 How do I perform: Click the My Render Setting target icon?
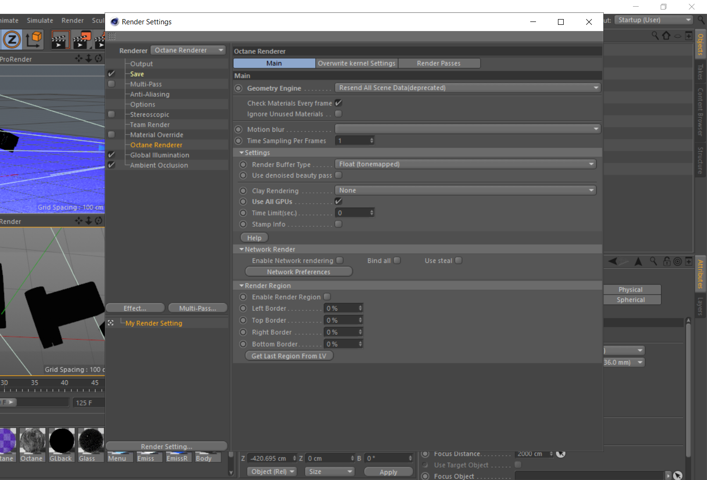tap(111, 323)
